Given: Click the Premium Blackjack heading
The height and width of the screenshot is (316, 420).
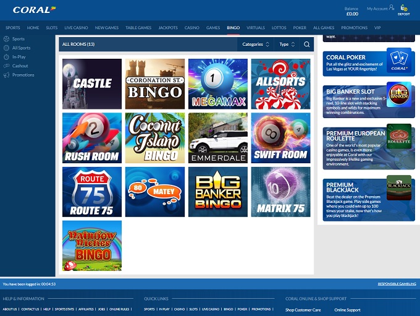Looking at the screenshot, I should 342,187.
